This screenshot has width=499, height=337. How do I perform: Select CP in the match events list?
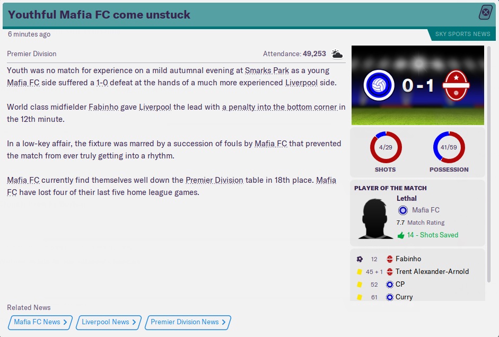click(x=400, y=285)
